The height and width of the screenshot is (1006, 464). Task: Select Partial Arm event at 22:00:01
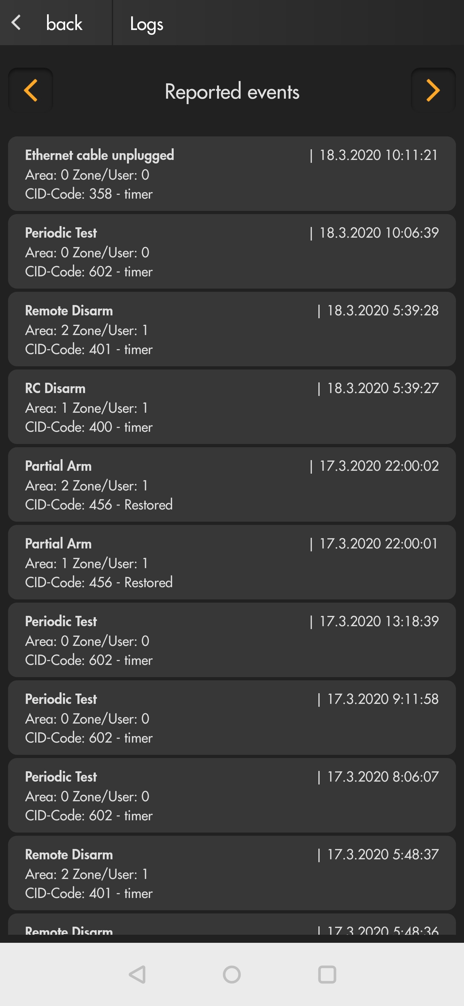(232, 562)
